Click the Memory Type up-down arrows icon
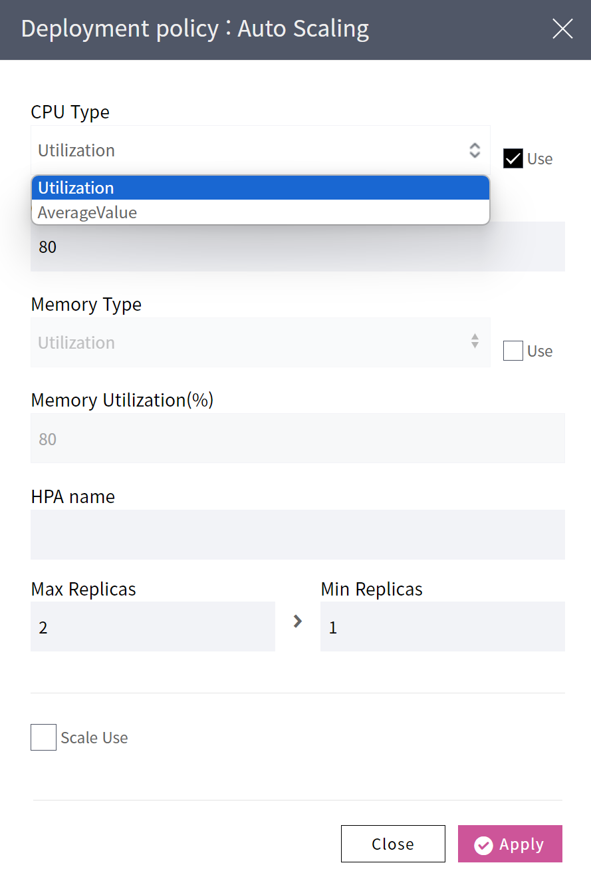The image size is (591, 895). click(x=475, y=342)
